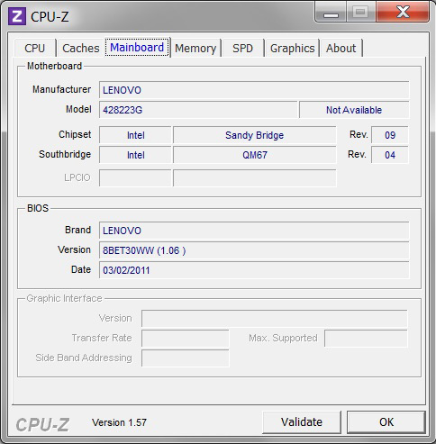Click the BIOS Date 03/02/2011 field

coord(254,270)
